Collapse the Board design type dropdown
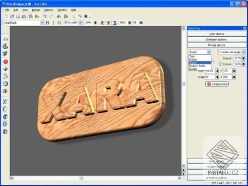Viewport: 248px width, 186px height. pos(209,52)
